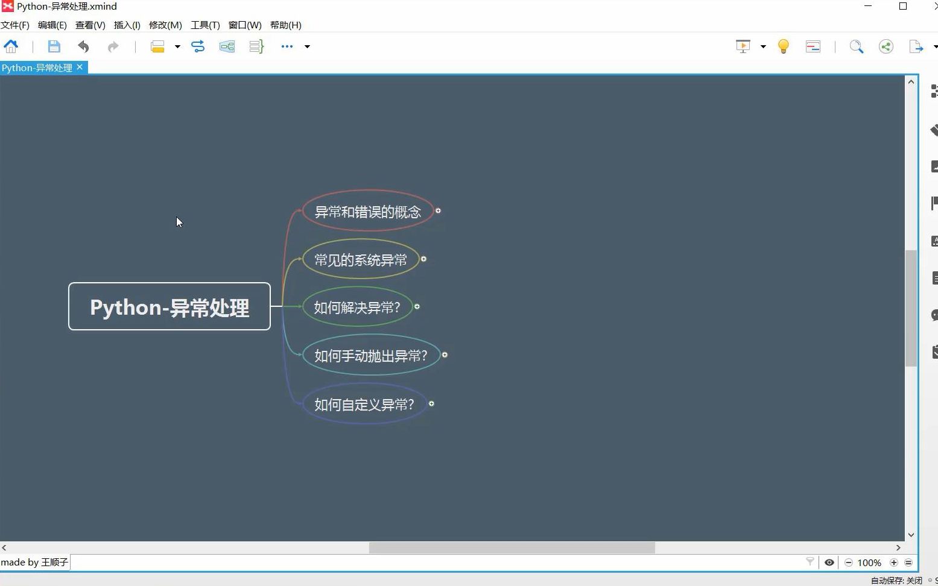Click the 100% zoom level value
This screenshot has height=586, width=938.
[x=869, y=562]
